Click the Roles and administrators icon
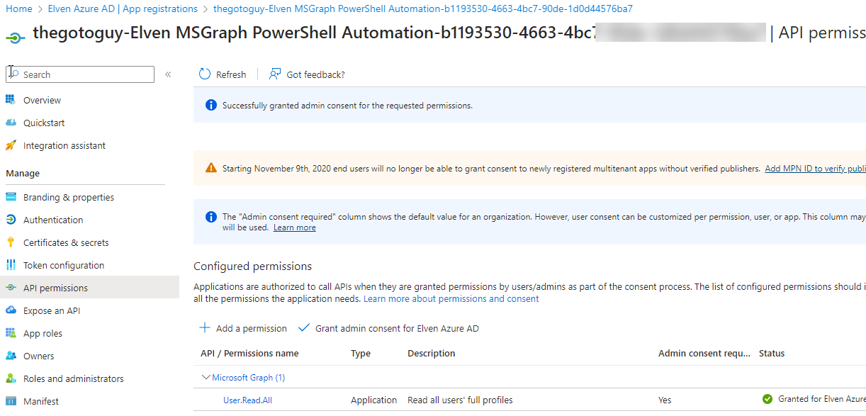The image size is (866, 416). coord(11,378)
